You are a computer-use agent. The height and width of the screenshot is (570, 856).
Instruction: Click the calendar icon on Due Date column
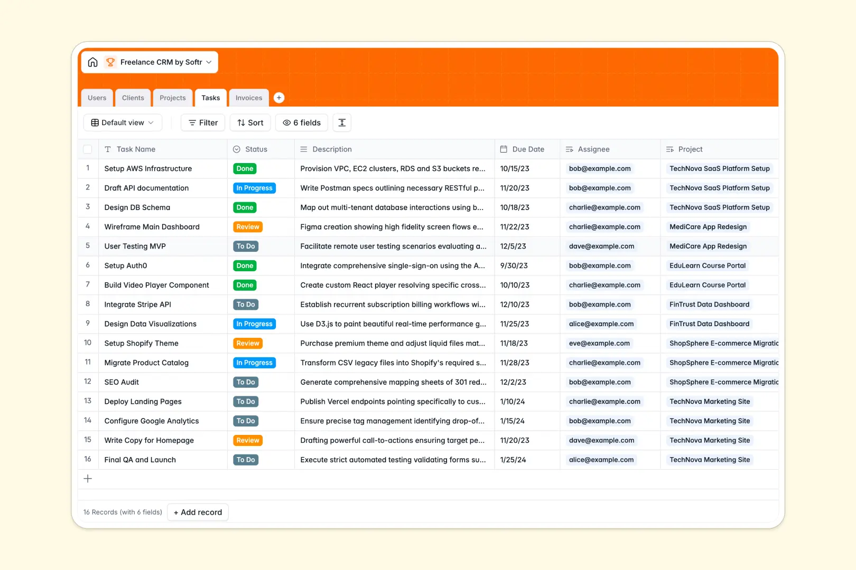pos(503,149)
